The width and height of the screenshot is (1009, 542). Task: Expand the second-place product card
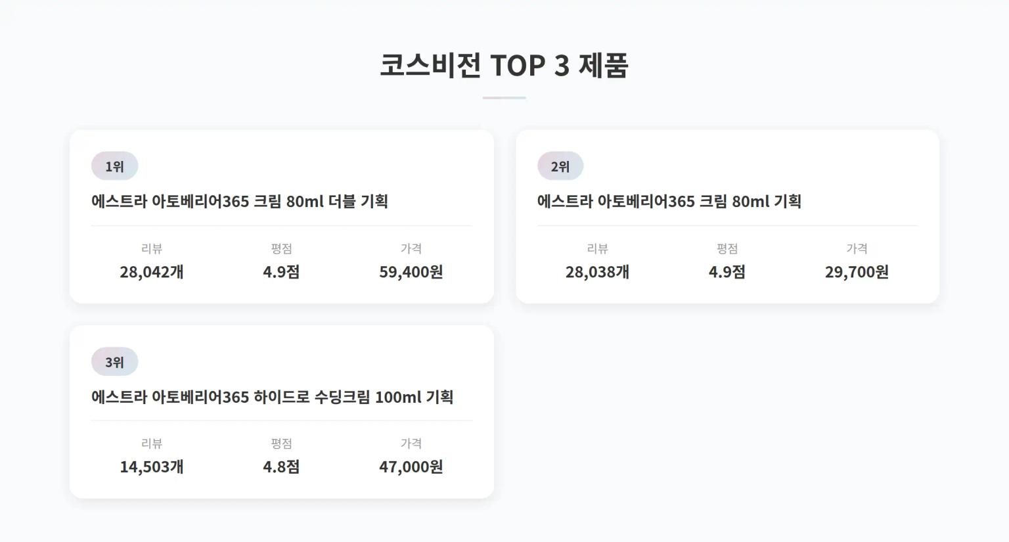click(729, 217)
